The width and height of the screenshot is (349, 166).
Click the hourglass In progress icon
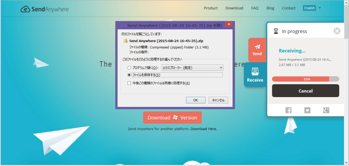pyautogui.click(x=276, y=31)
